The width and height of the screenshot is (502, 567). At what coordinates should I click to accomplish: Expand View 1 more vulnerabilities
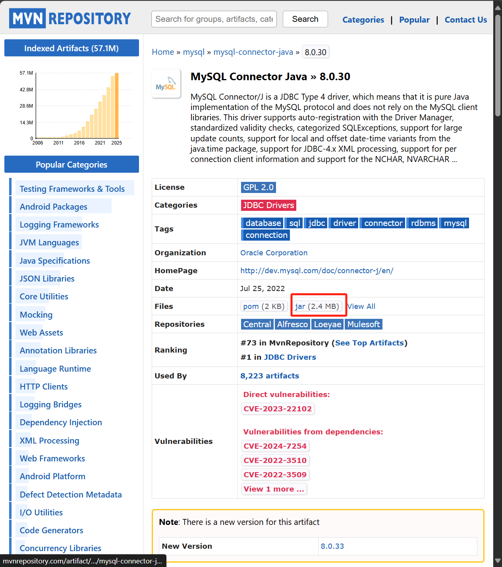274,489
